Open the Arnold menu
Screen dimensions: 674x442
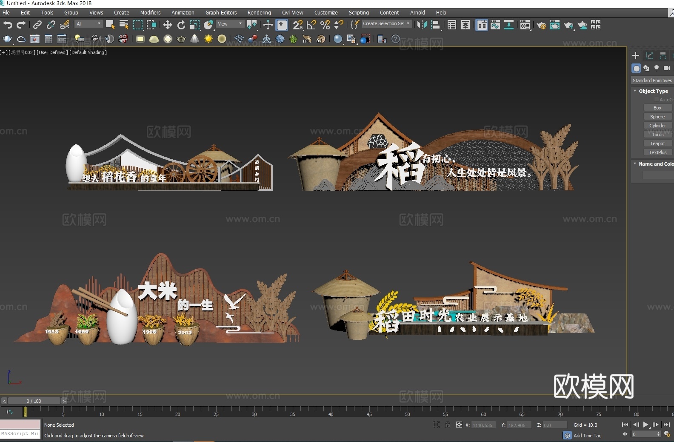tap(417, 13)
